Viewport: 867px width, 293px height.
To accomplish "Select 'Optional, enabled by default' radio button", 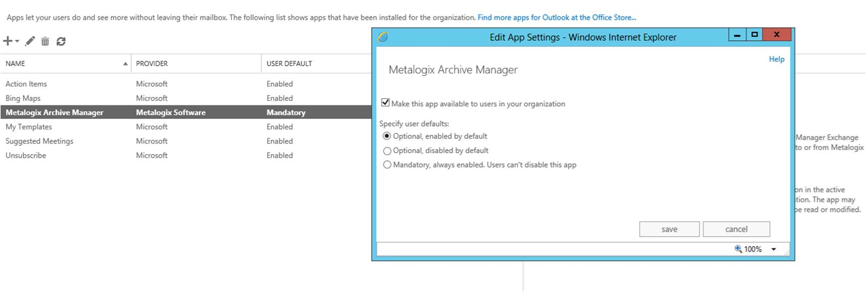I will (x=387, y=136).
